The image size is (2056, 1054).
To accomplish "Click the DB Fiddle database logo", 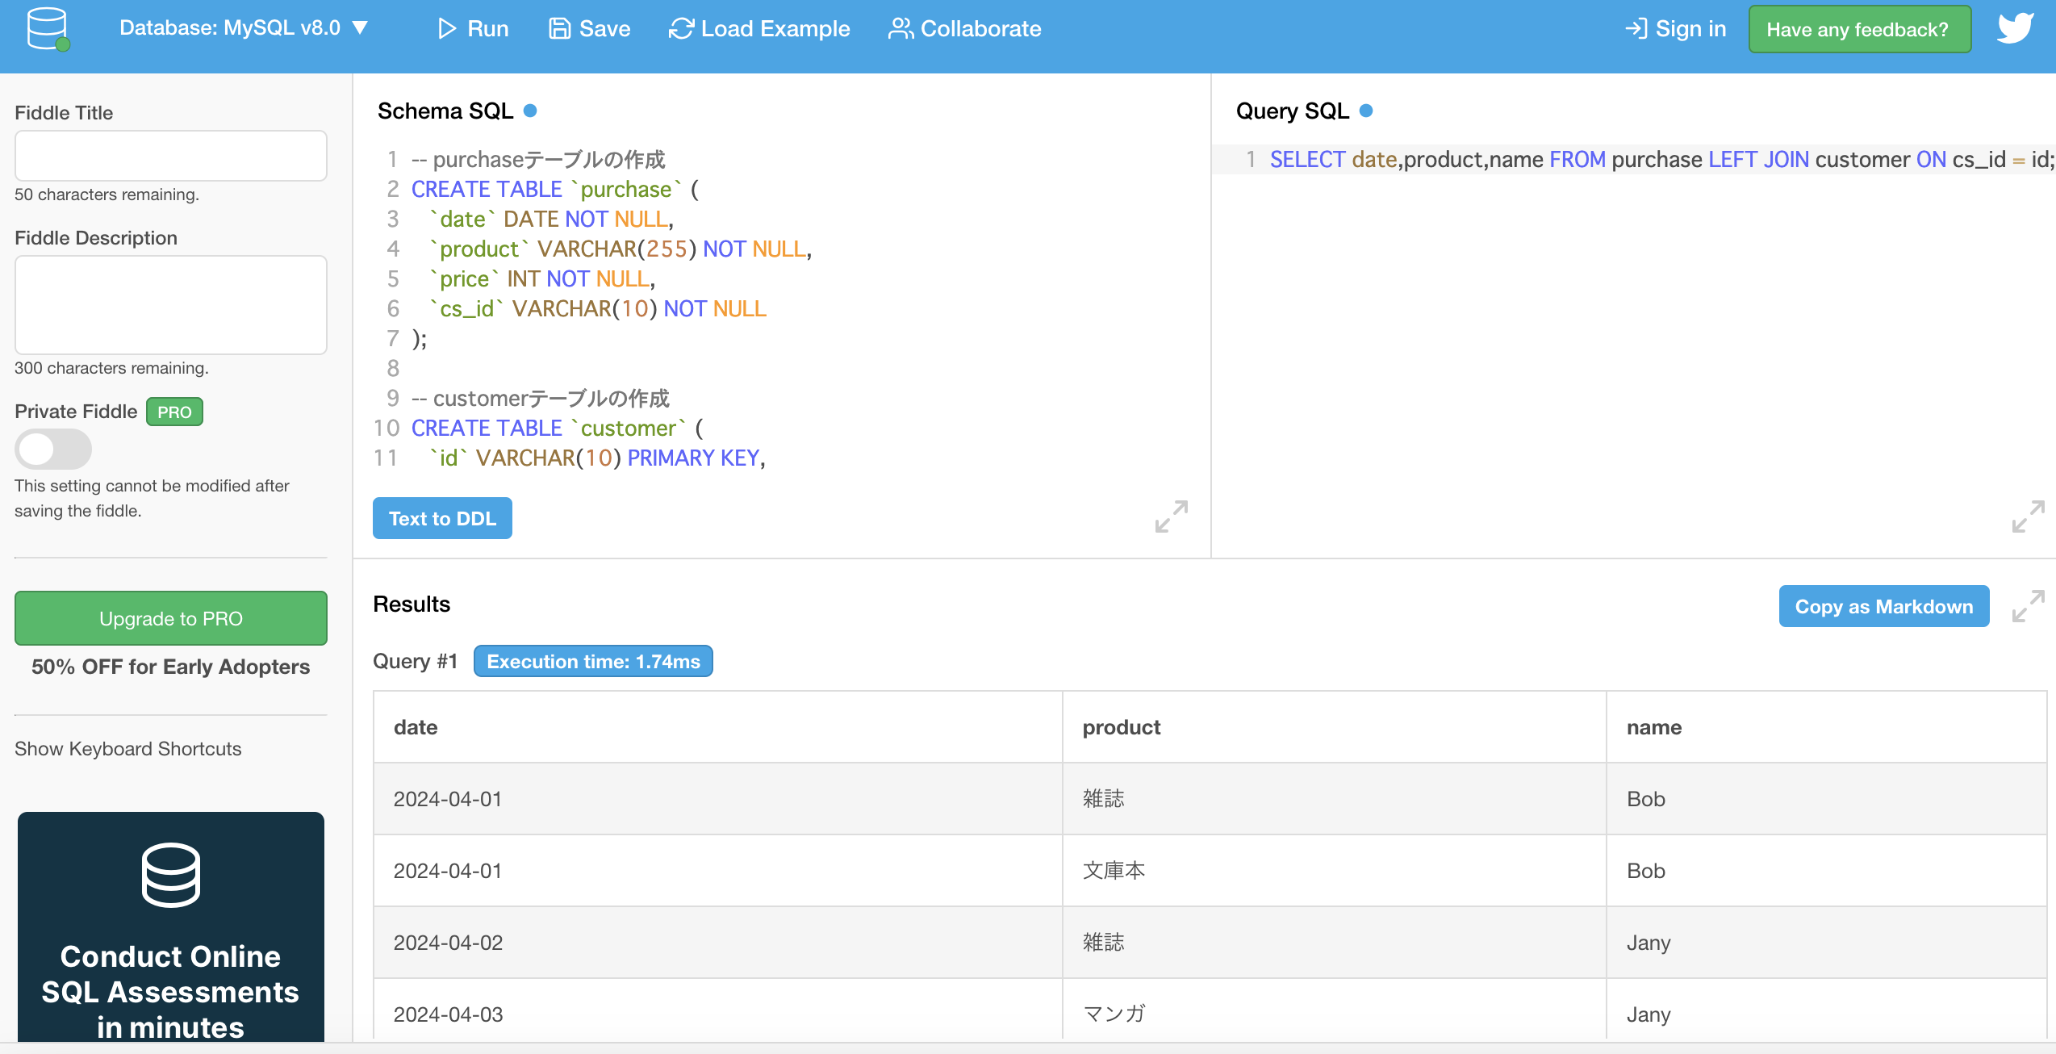I will [x=48, y=29].
